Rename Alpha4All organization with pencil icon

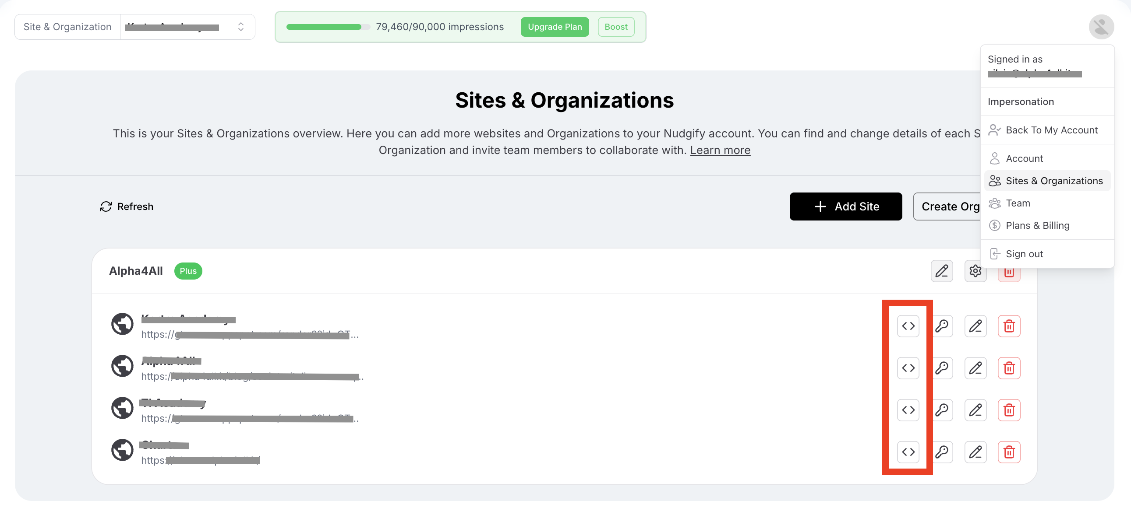tap(941, 271)
